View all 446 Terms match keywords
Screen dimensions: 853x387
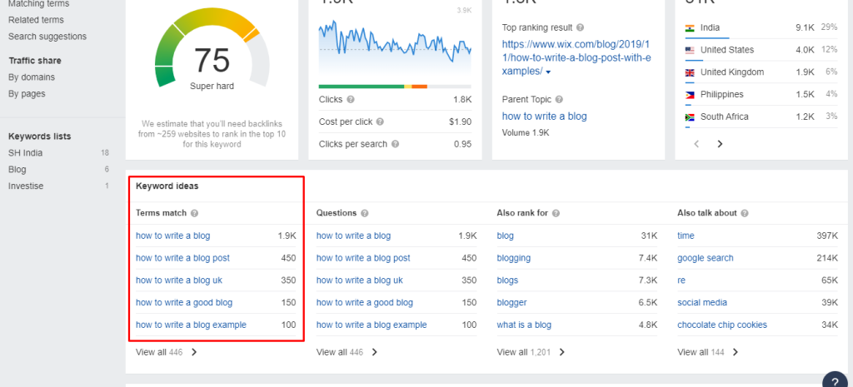pos(167,352)
